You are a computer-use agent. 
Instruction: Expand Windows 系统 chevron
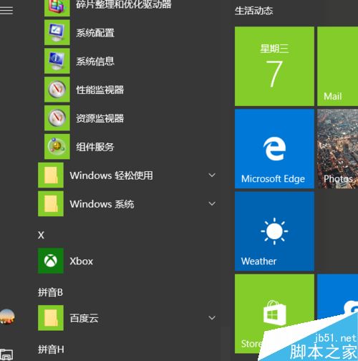point(212,203)
